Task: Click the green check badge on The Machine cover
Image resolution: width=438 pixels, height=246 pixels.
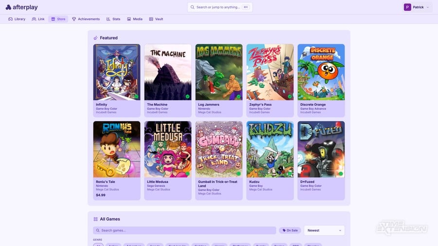Action: point(187,96)
